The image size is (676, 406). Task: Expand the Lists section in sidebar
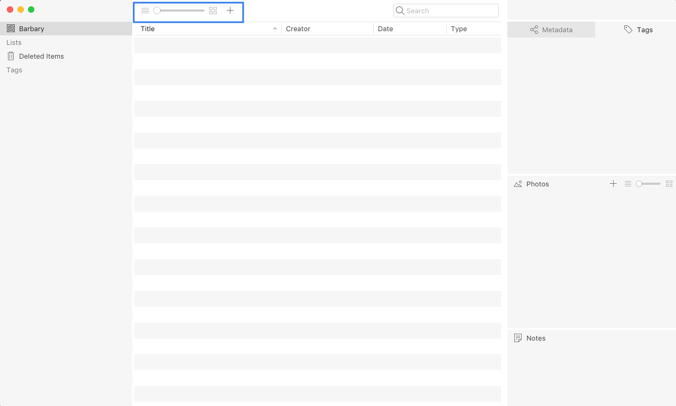[14, 43]
